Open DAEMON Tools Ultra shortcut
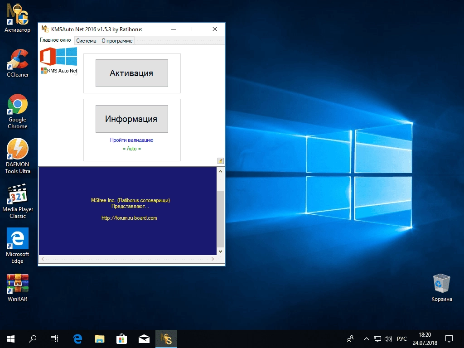The image size is (464, 348). point(18,156)
